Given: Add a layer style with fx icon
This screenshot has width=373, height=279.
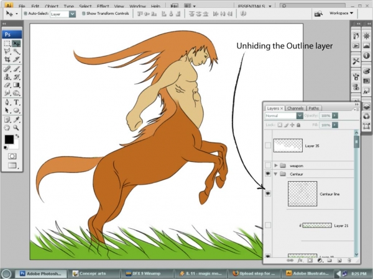Looking at the screenshot, I should [x=300, y=260].
